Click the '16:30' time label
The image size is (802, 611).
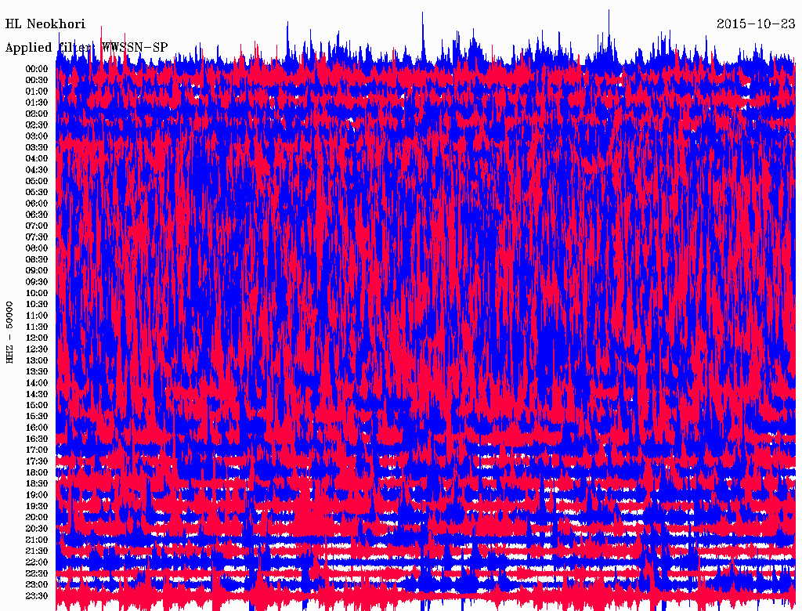coord(37,439)
